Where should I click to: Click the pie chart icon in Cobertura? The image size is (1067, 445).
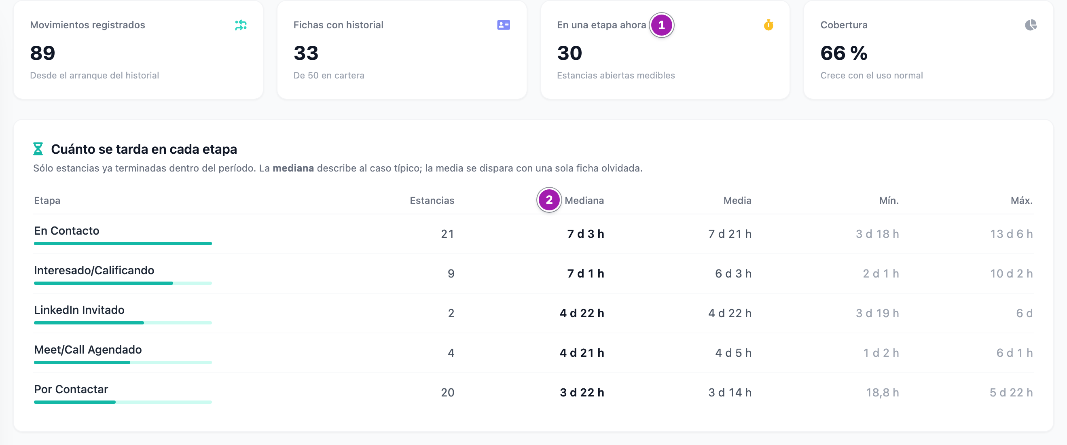tap(1031, 25)
